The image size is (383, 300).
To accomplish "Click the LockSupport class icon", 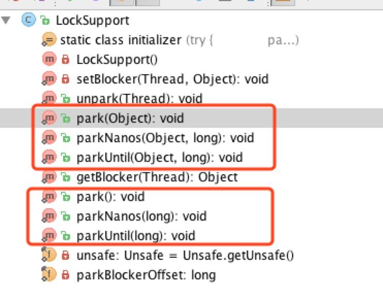I will (28, 20).
